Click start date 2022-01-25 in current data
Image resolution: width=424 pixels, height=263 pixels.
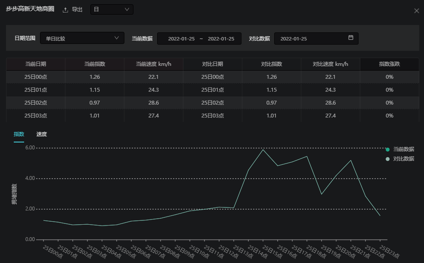coord(181,39)
